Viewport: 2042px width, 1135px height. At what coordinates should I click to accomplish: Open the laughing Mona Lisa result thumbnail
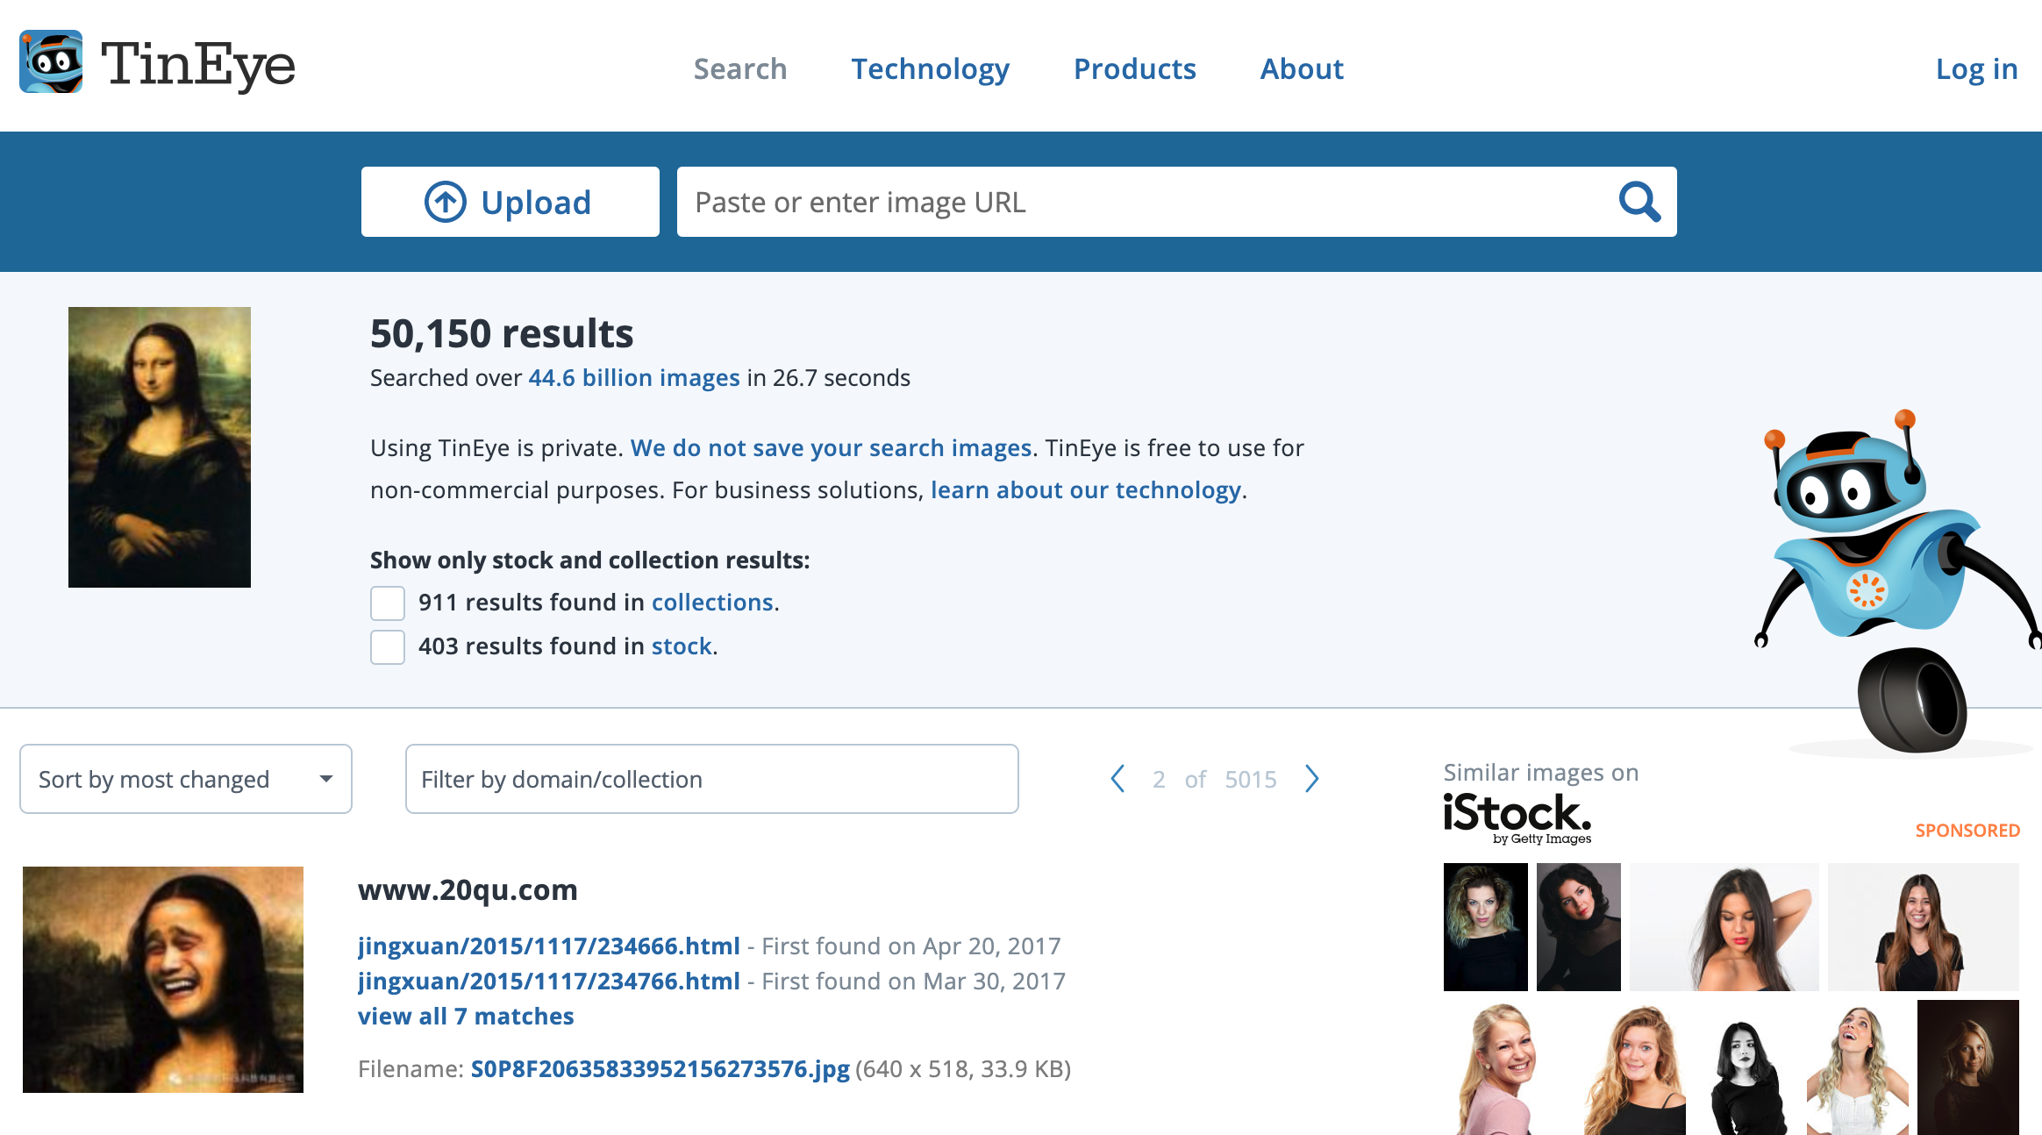pyautogui.click(x=163, y=979)
